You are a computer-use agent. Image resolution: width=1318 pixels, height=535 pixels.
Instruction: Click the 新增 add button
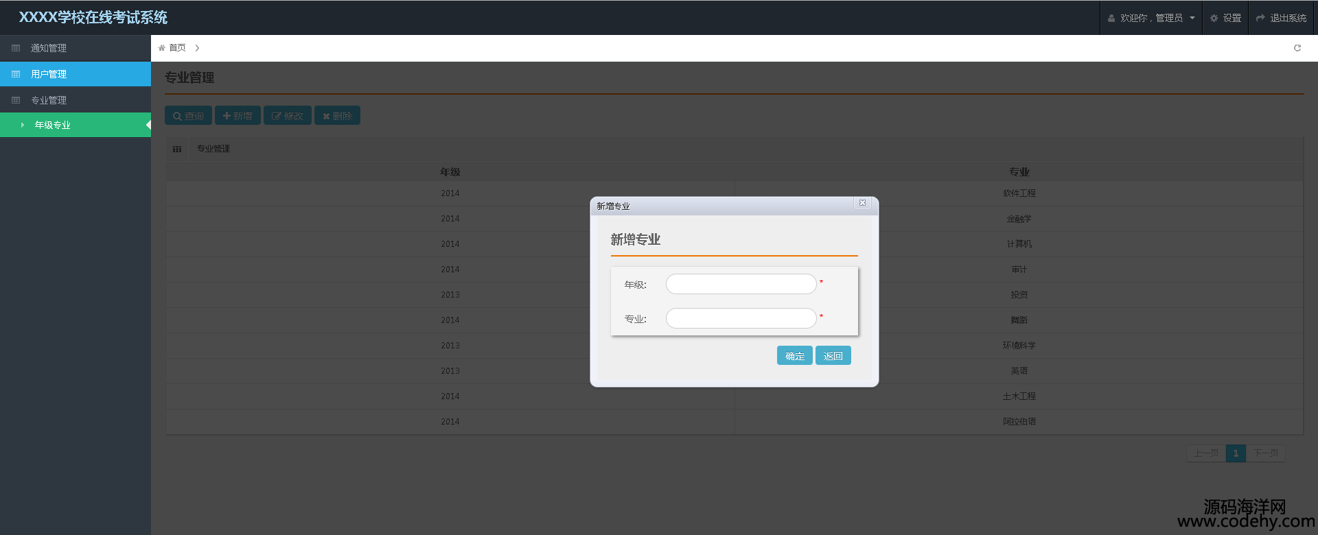click(x=238, y=115)
